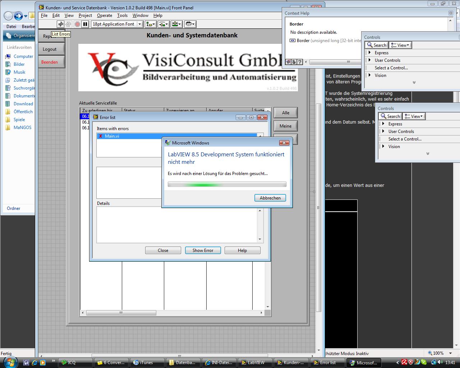This screenshot has width=460, height=368.
Task: Expand Express in lower Controls palette
Action: [x=383, y=124]
